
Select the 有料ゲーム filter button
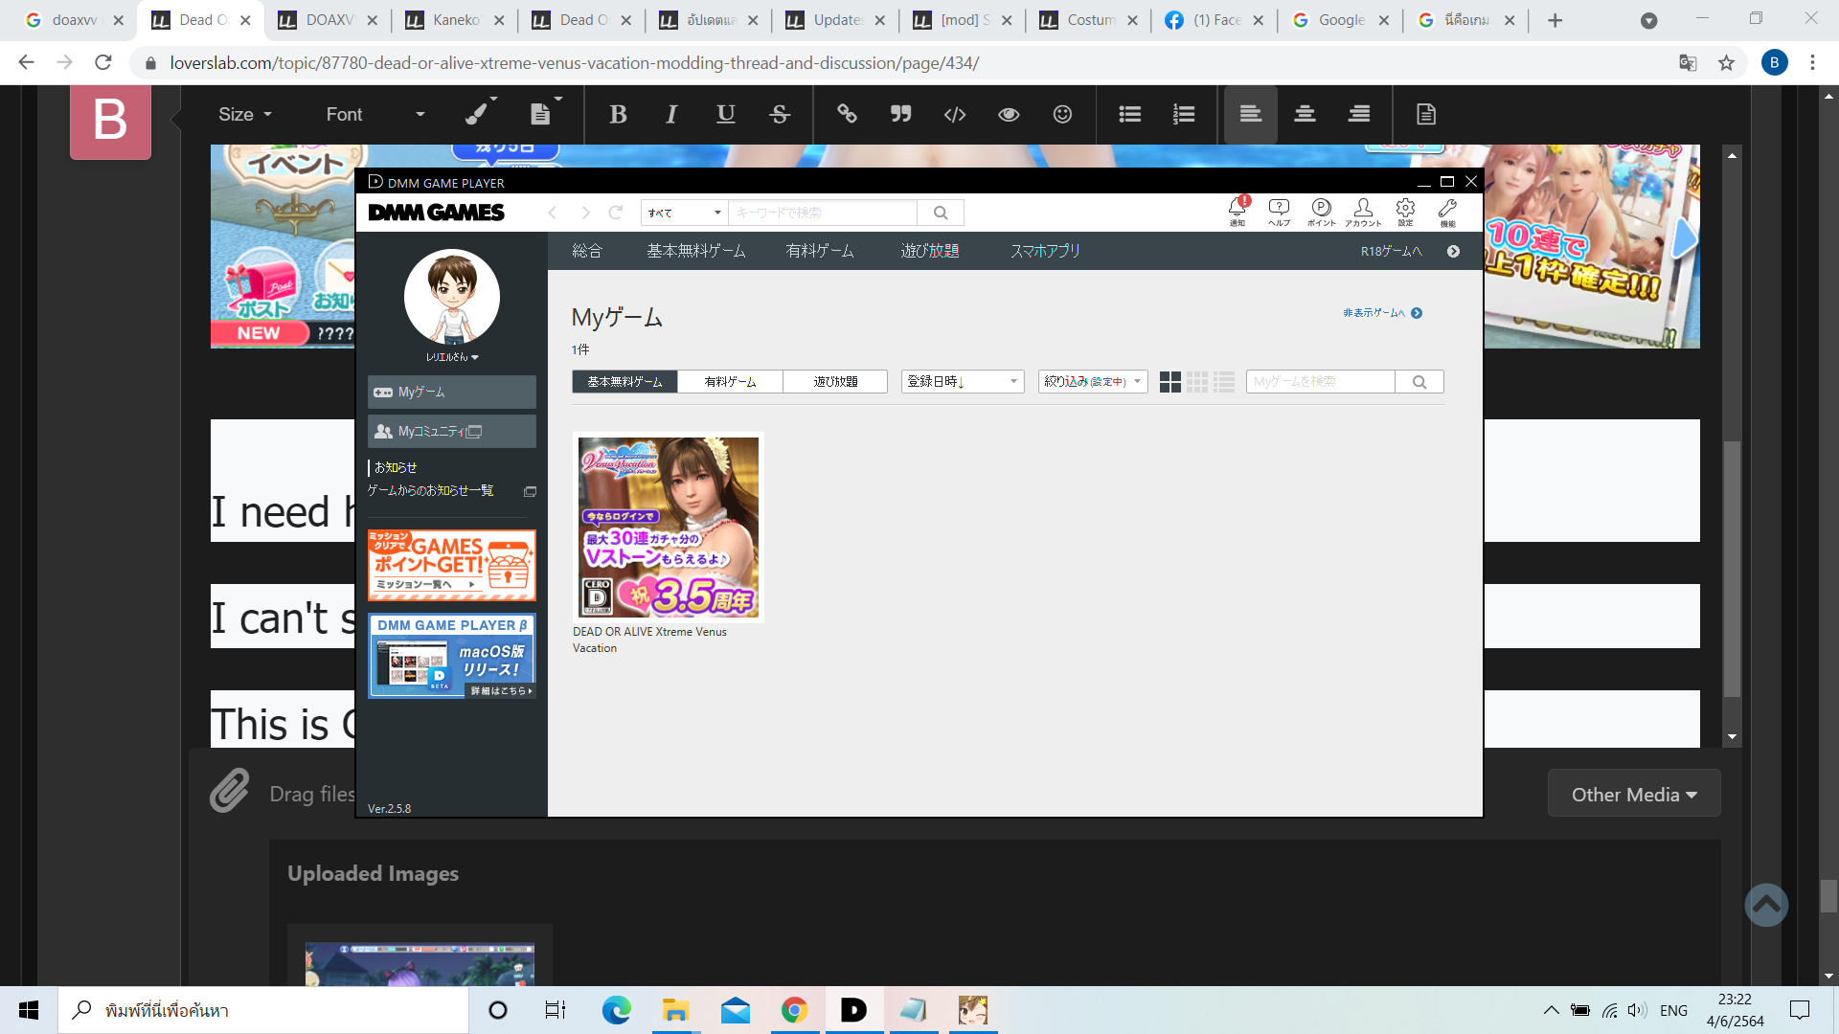730,382
